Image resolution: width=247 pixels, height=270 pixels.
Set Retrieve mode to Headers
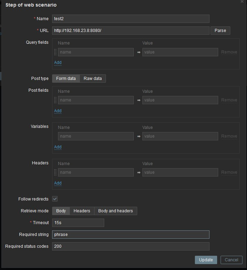click(x=82, y=211)
